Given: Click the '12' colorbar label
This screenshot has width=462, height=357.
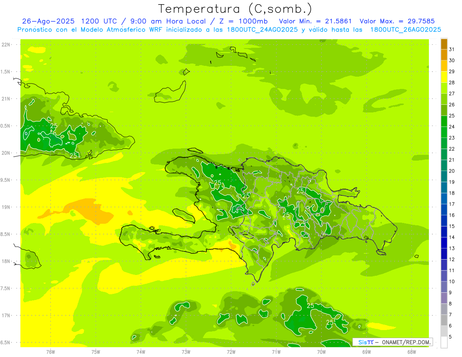Looking at the screenshot, I should [x=452, y=260].
